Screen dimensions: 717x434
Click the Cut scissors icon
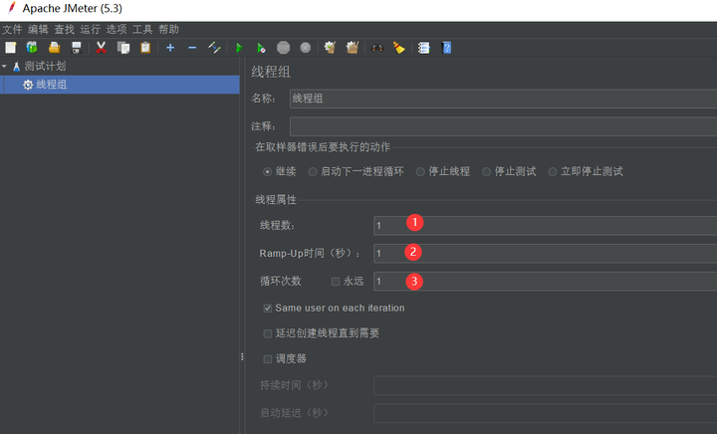(x=101, y=48)
